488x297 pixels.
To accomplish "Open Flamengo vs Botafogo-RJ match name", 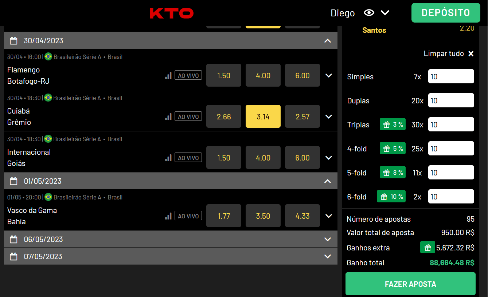I will pyautogui.click(x=28, y=75).
